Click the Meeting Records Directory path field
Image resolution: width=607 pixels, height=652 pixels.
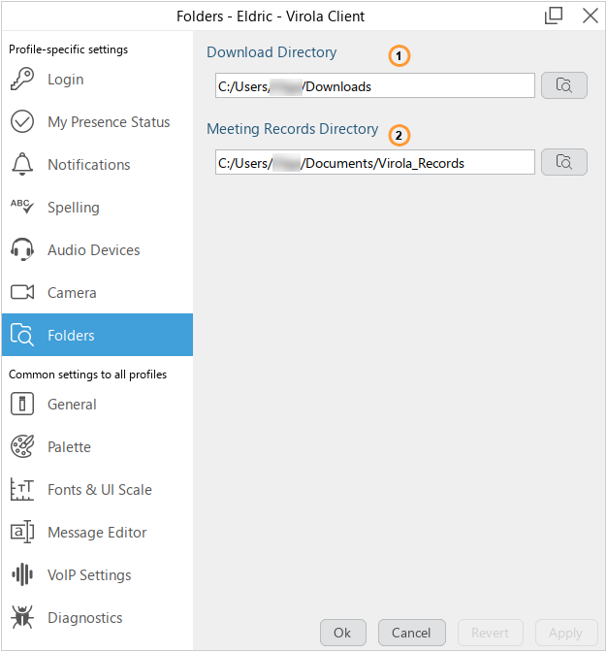[x=374, y=163]
